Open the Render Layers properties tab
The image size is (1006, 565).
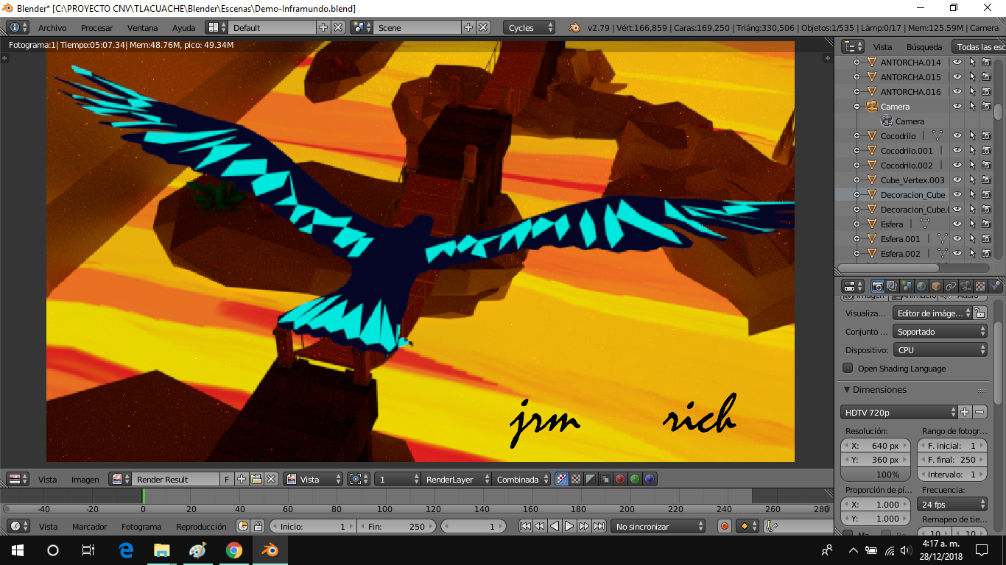point(893,285)
